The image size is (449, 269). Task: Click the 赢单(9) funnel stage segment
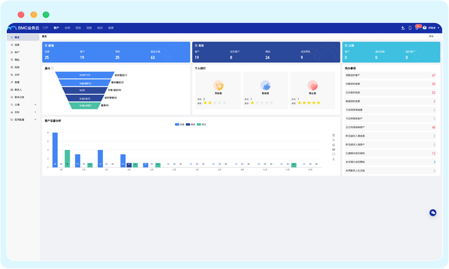[x=87, y=105]
